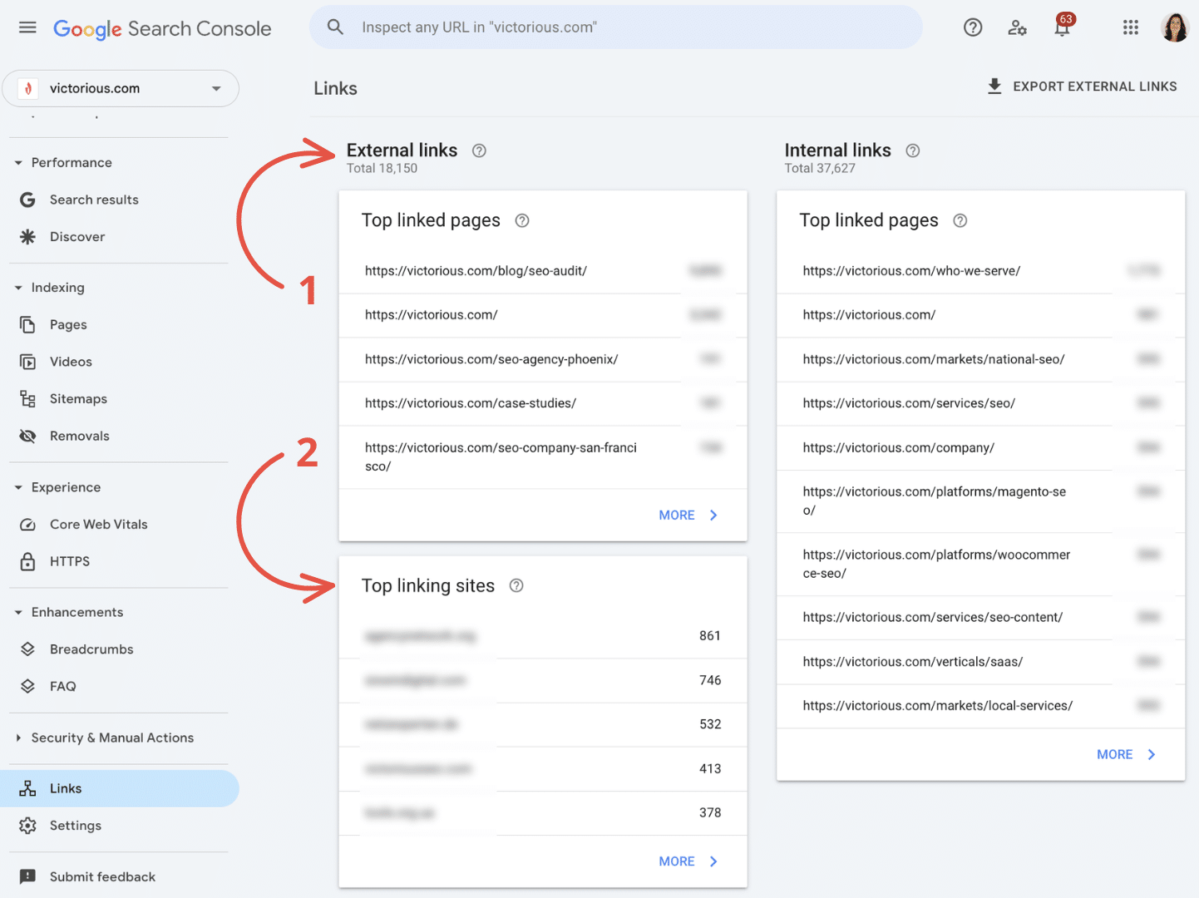1199x898 pixels.
Task: Click MORE under internal Top linked pages
Action: tap(1127, 755)
